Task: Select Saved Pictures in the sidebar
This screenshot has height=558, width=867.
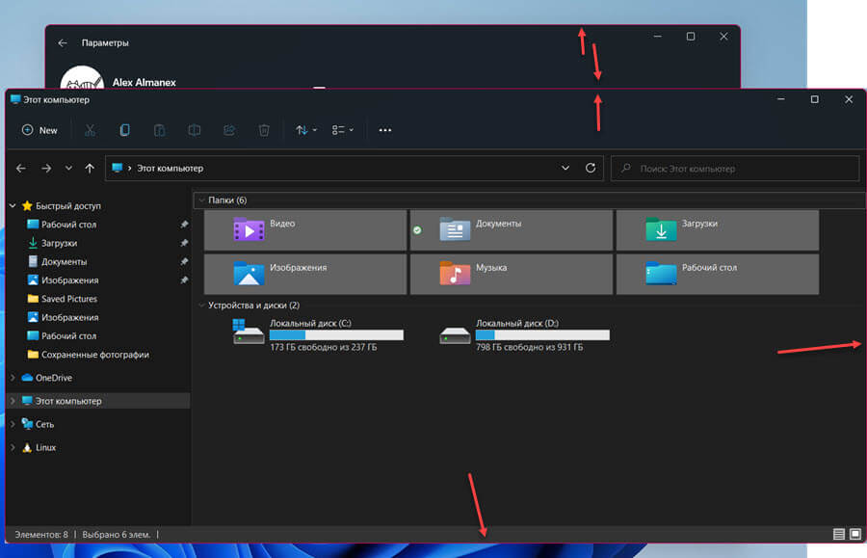Action: click(69, 299)
